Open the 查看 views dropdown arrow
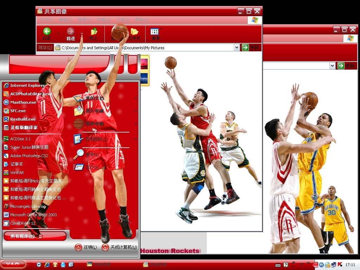The width and height of the screenshot is (360, 270). 161,29
